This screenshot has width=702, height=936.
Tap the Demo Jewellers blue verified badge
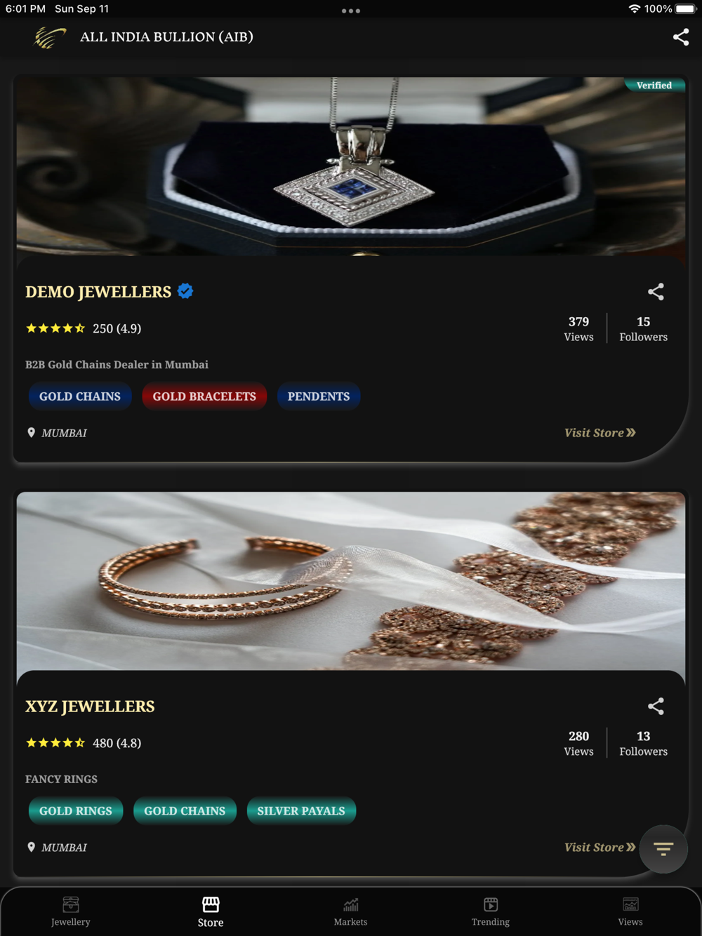pos(185,291)
